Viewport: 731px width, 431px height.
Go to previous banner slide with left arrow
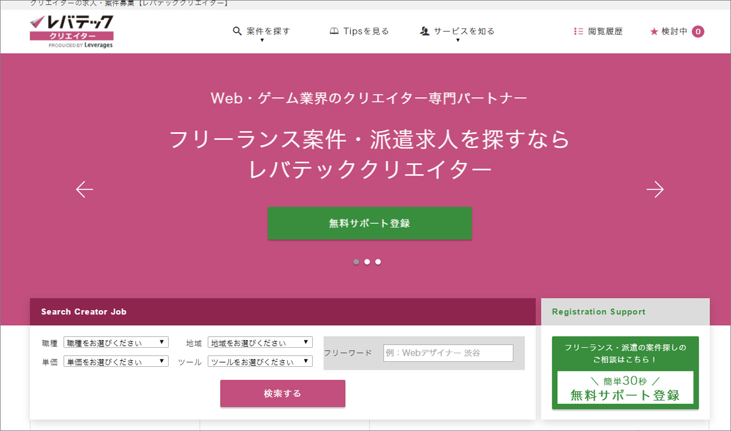coord(84,190)
